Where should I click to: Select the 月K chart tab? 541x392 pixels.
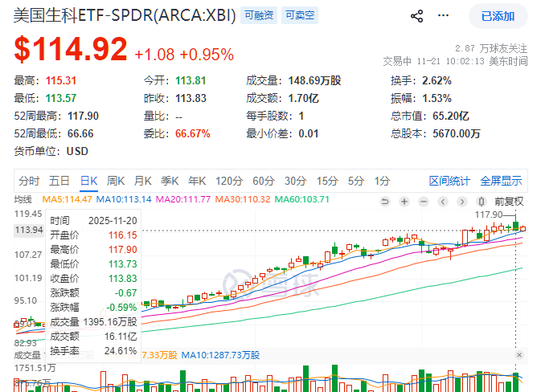coord(143,181)
